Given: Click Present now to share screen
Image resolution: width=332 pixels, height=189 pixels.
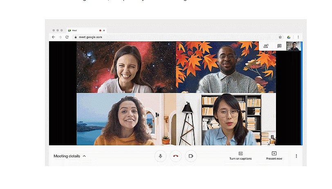Looking at the screenshot, I should (x=274, y=156).
